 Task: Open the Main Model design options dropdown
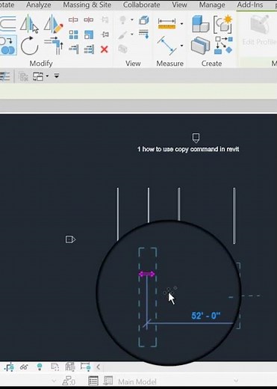178,382
